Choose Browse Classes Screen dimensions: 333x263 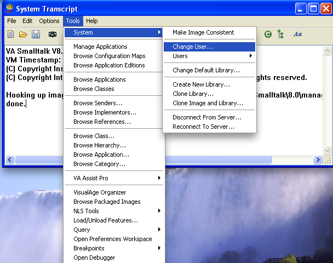114,89
